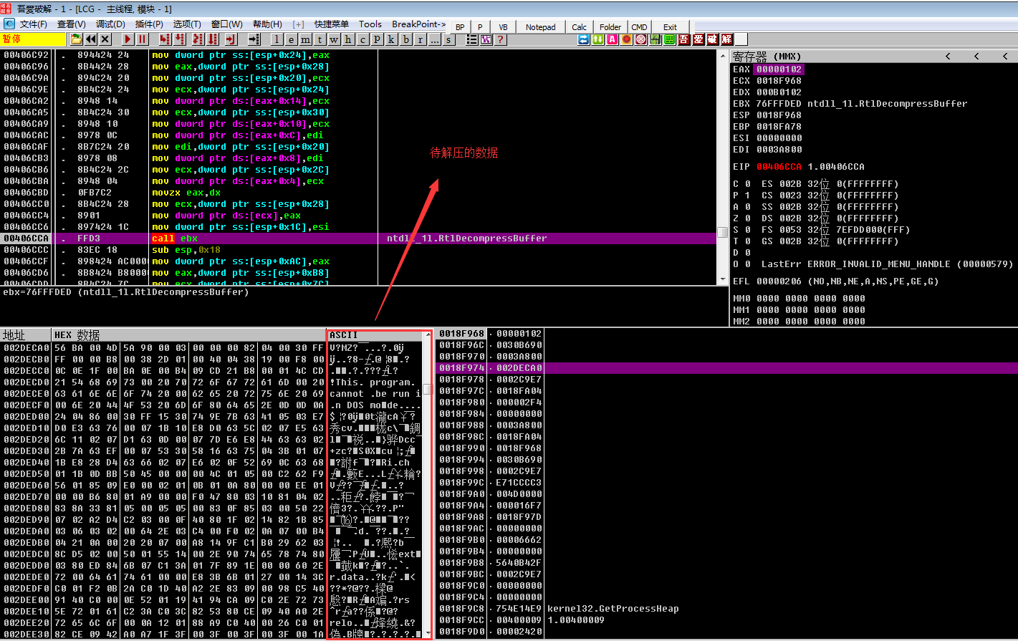
Task: Run the program with red play icon
Action: [x=128, y=39]
